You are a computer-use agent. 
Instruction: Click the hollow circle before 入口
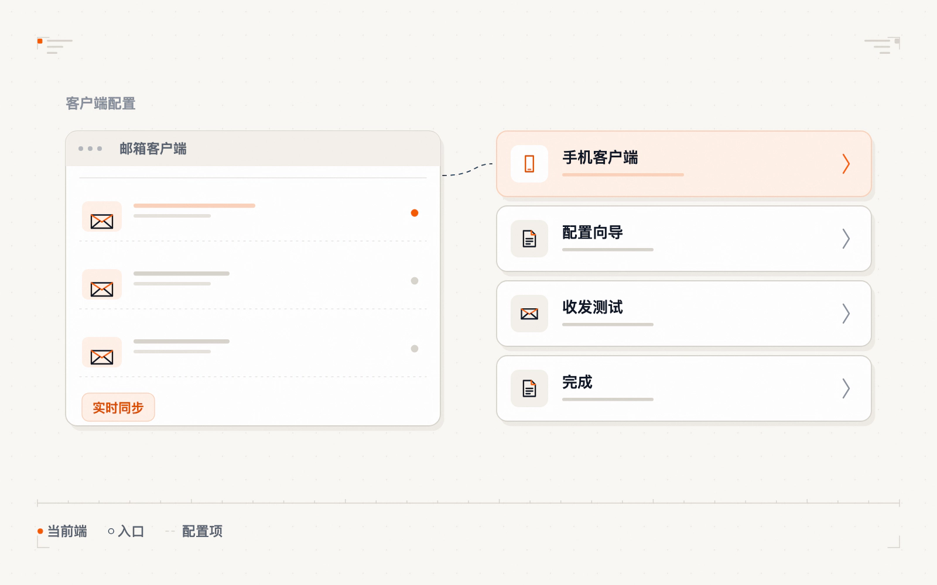111,531
